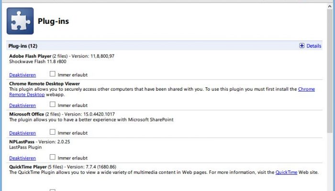Click the Plug-ins puzzle piece icon
The image size is (335, 191).
click(x=20, y=21)
